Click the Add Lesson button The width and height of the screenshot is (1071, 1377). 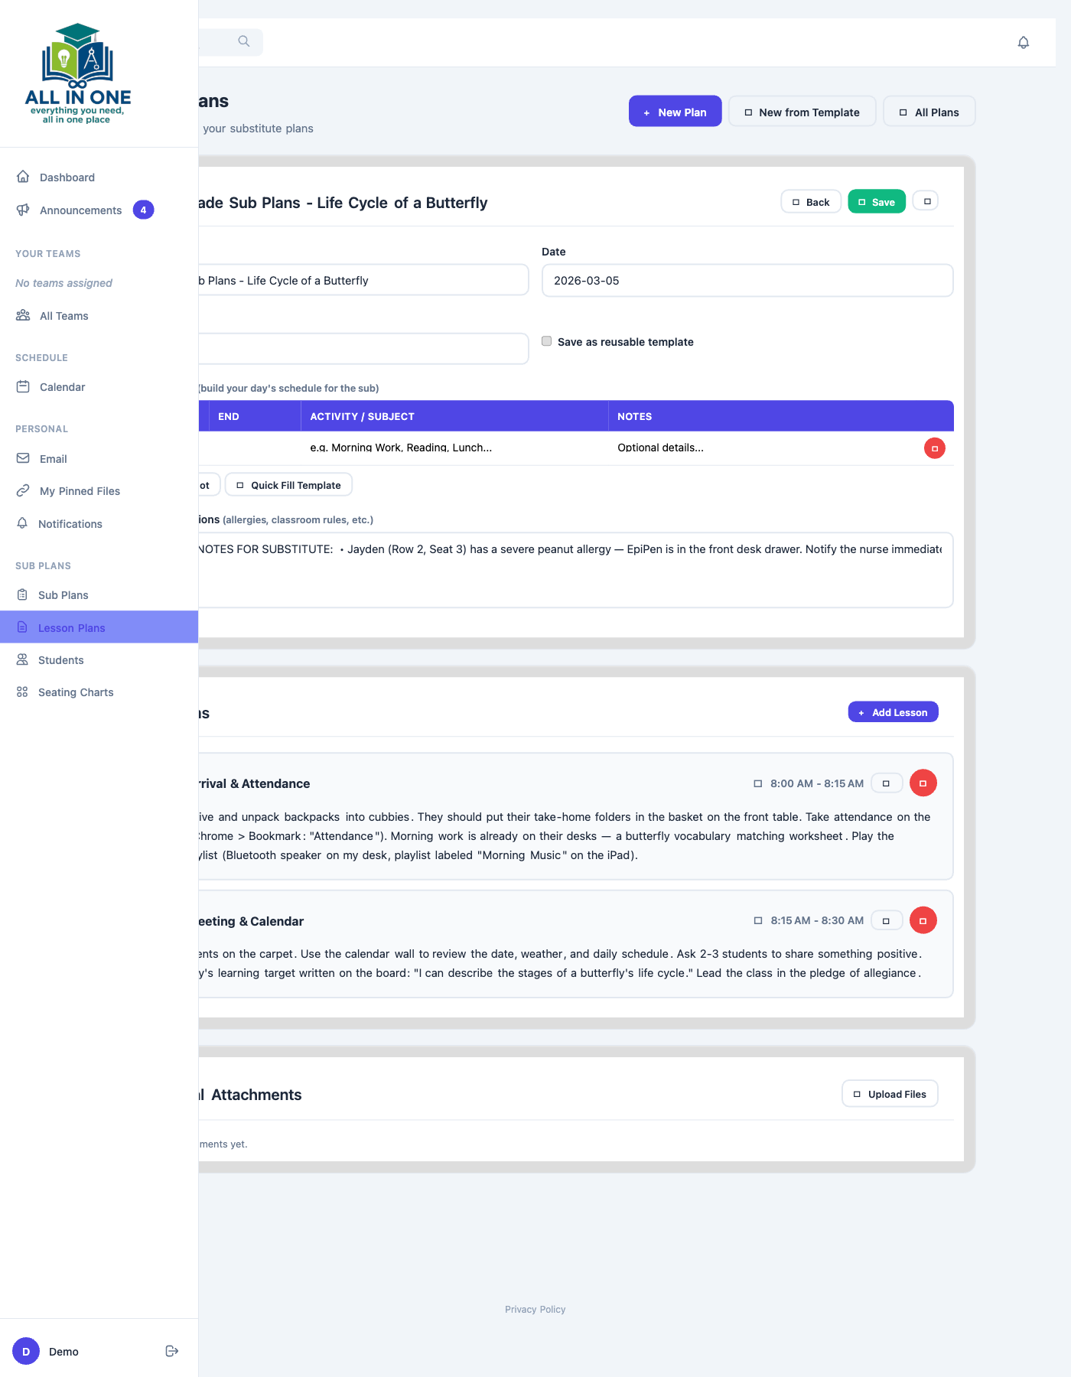(x=893, y=712)
